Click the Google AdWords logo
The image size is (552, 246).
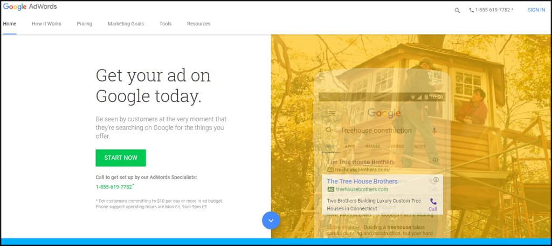tap(30, 6)
